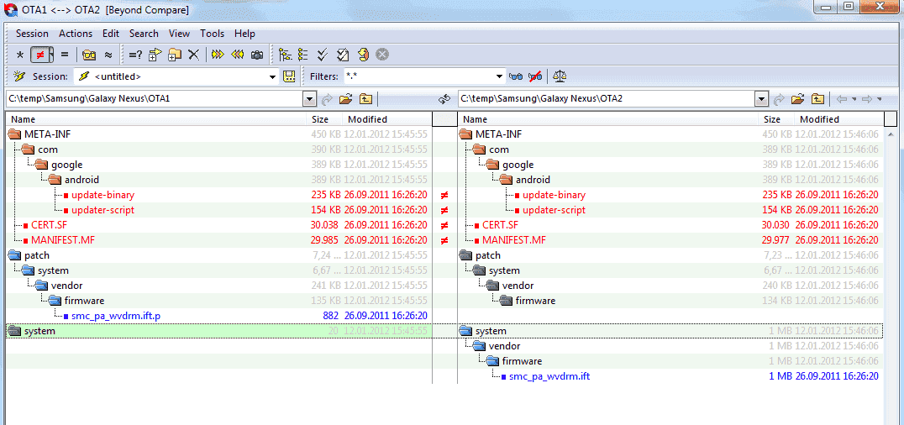Click the yellow glasses toolbar icon

[x=89, y=55]
